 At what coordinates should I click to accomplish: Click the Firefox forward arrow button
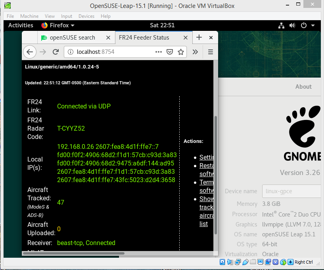[43, 52]
